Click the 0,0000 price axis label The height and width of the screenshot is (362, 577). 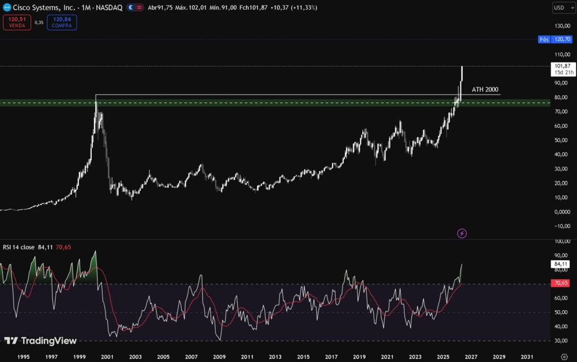[x=562, y=212]
